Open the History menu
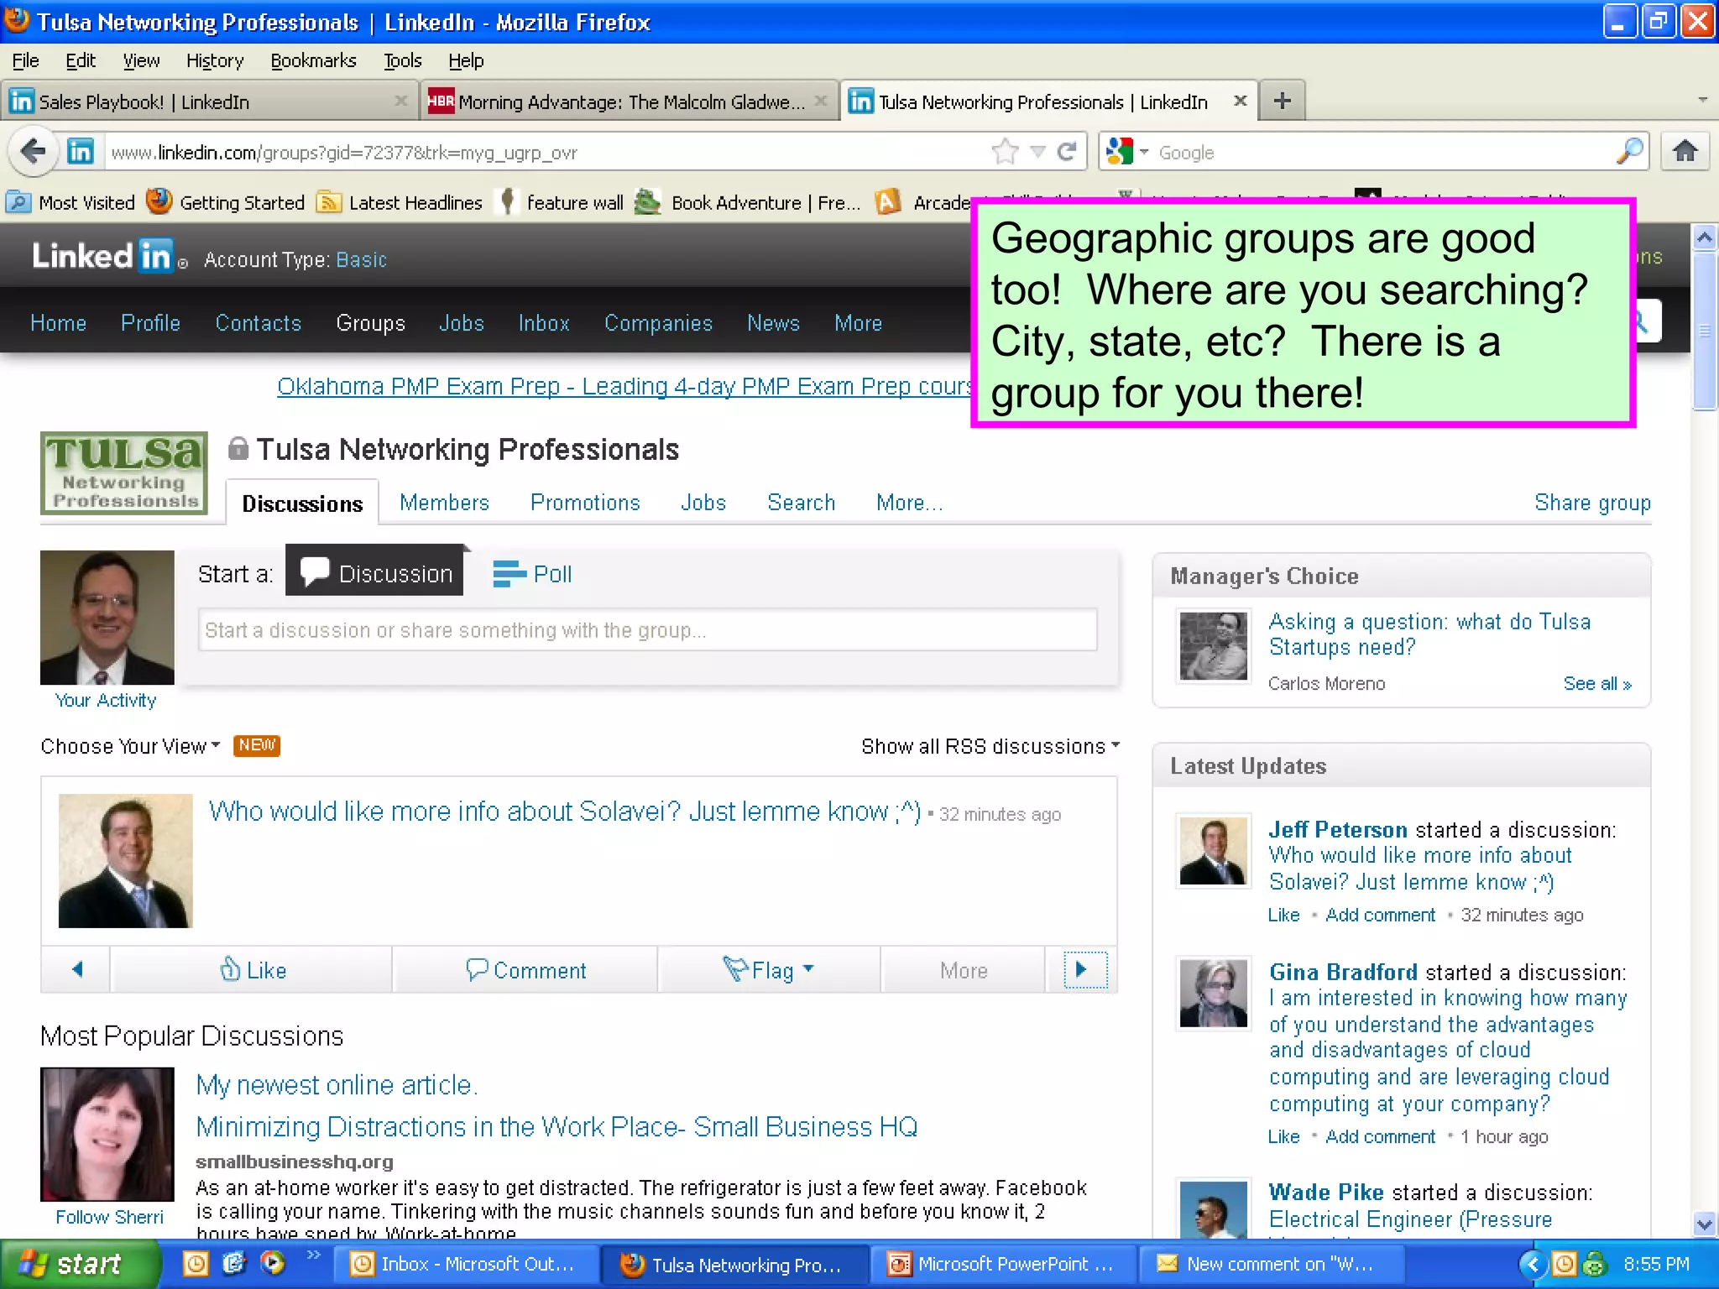 215,61
